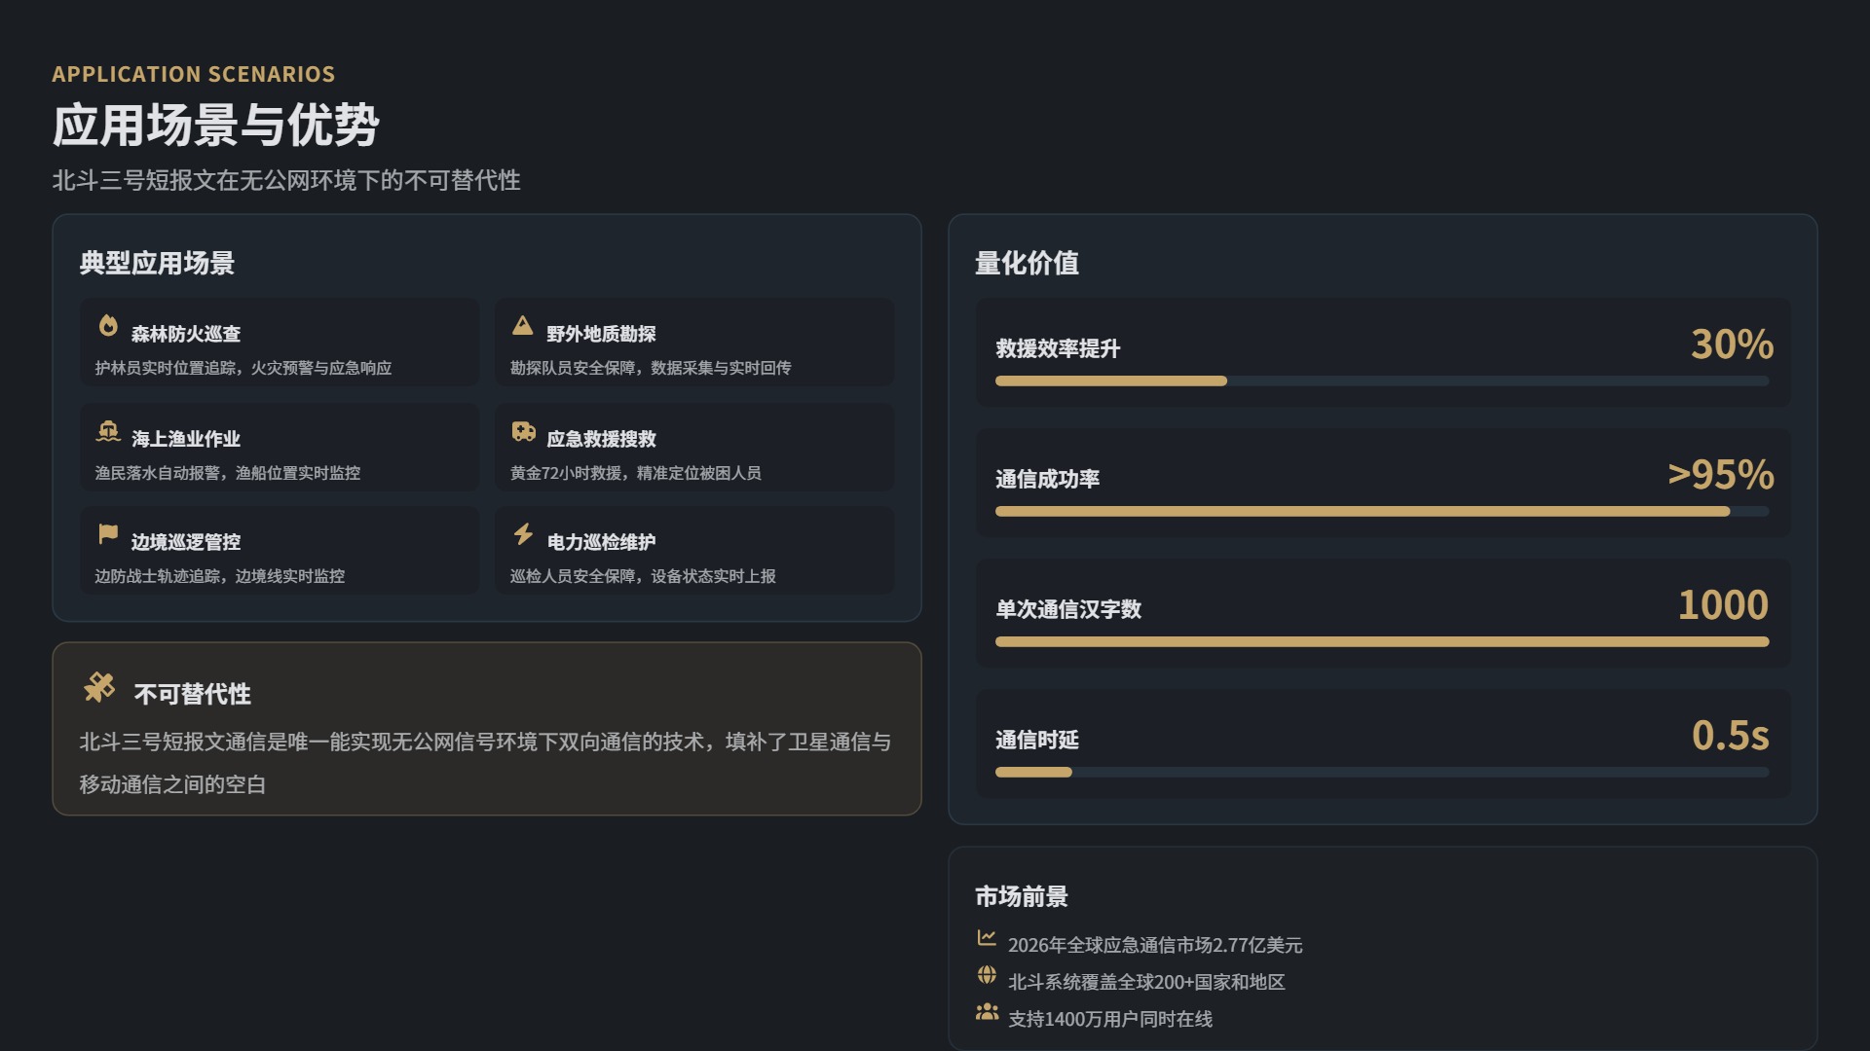Click the chart icon beside 2026年全球应急通信市场

[x=987, y=937]
